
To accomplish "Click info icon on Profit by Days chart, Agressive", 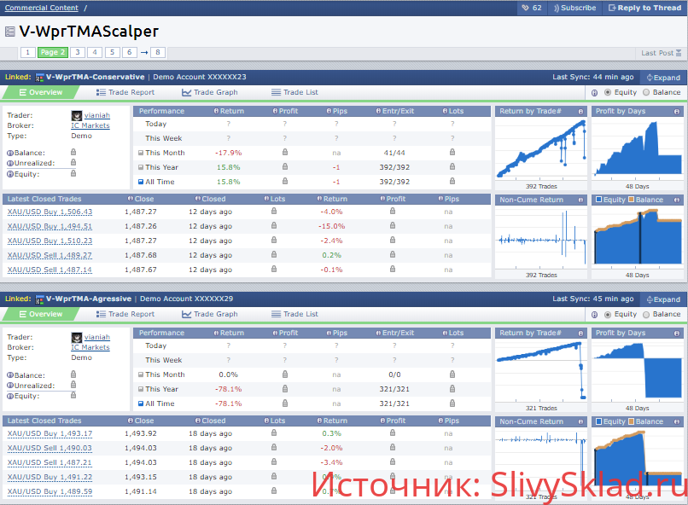I will point(677,334).
